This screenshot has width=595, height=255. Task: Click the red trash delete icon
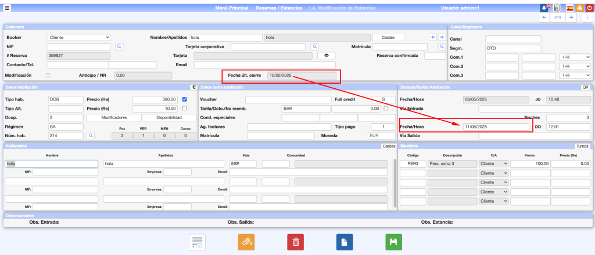coord(295,242)
